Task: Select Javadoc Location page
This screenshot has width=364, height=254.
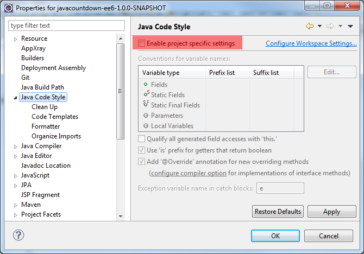Action: click(46, 166)
